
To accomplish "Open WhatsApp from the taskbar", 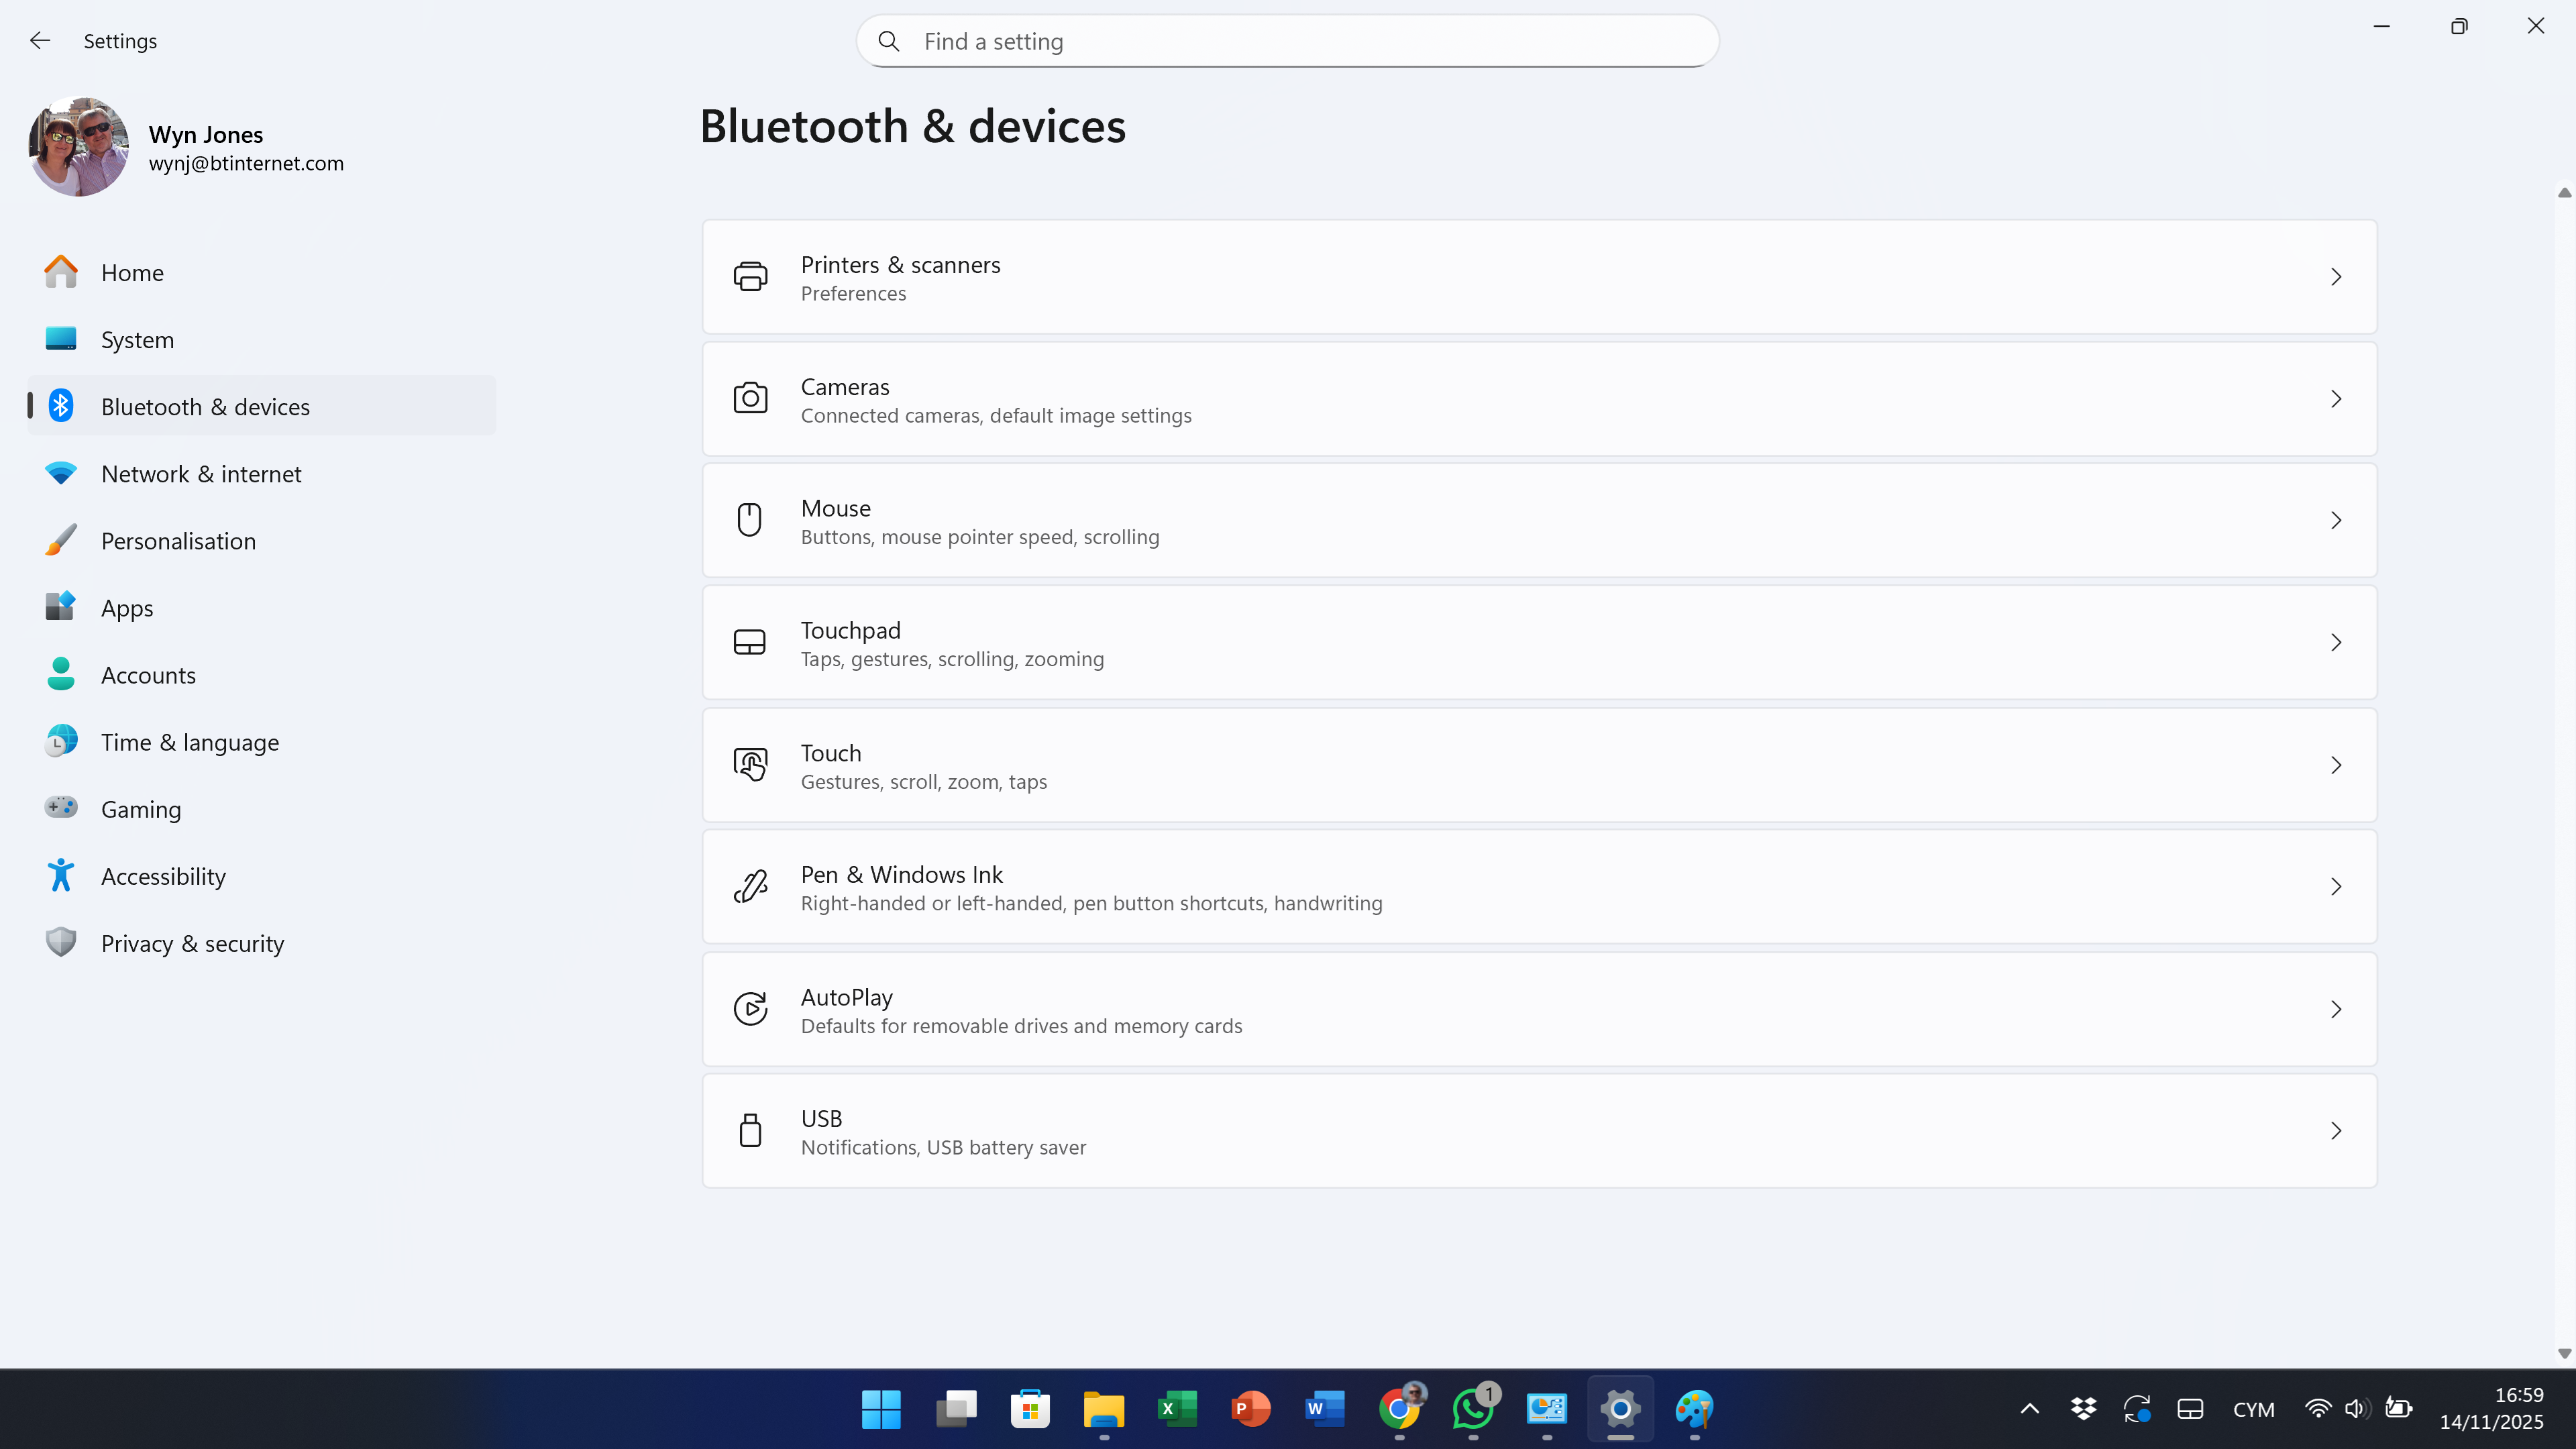I will point(1473,1409).
